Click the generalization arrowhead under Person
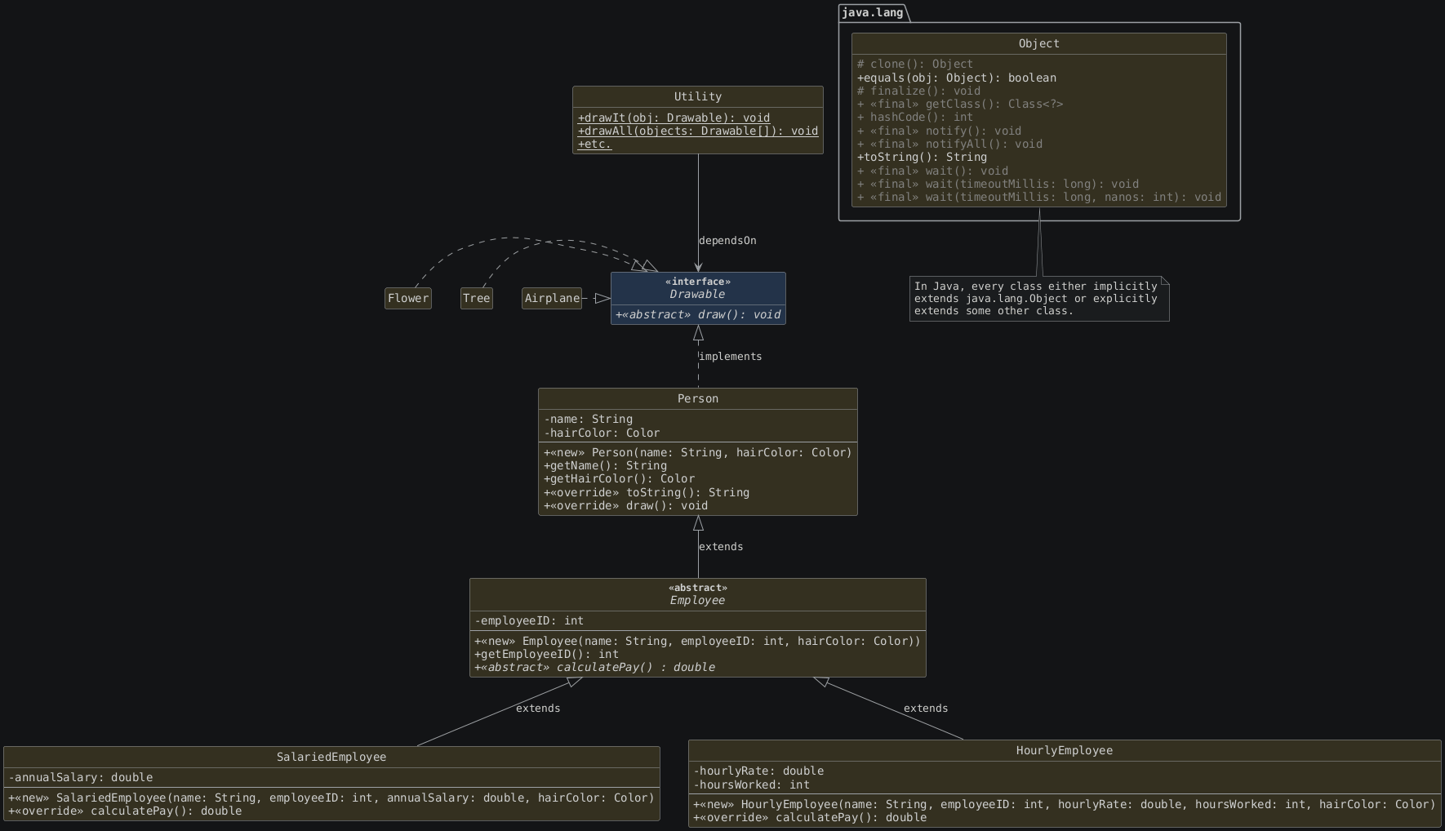Viewport: 1445px width, 831px height. pyautogui.click(x=698, y=523)
